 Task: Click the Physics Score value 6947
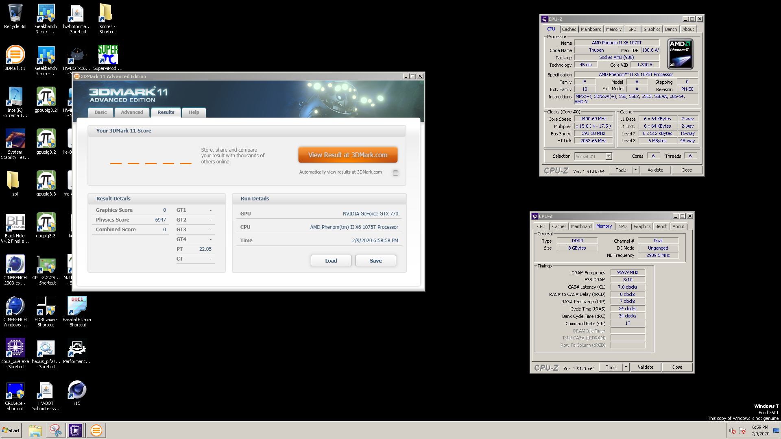click(160, 219)
